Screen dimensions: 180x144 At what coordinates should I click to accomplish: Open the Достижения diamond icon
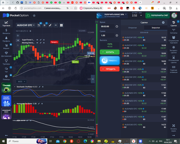pyautogui.click(x=6, y=54)
